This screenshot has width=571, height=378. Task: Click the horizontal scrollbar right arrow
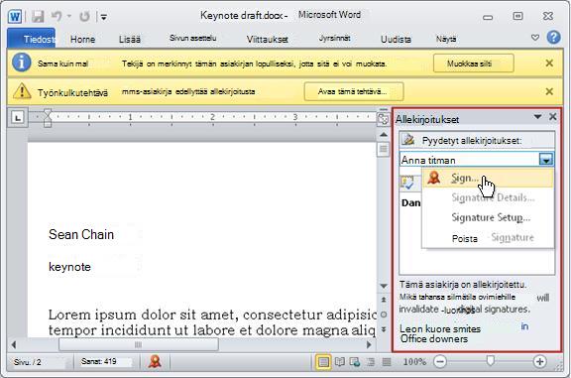[369, 345]
